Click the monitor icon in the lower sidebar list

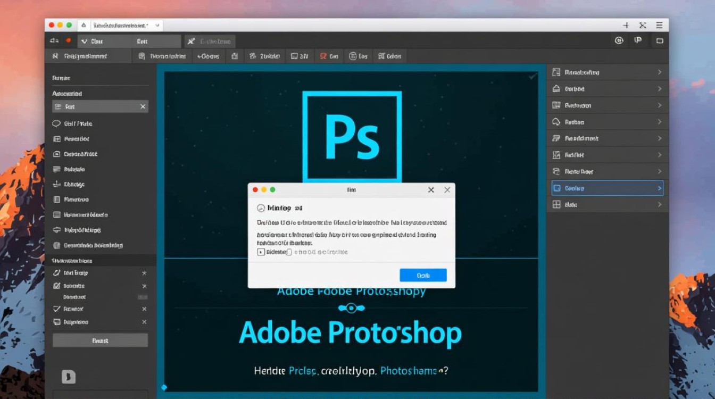57,322
